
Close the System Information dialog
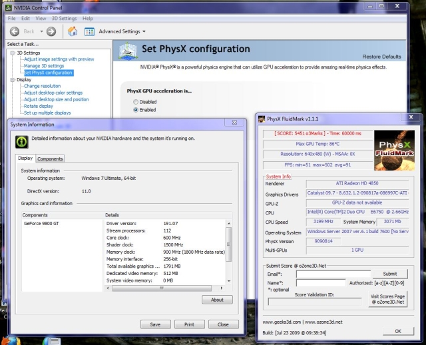pos(235,123)
